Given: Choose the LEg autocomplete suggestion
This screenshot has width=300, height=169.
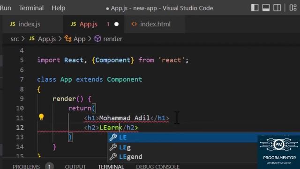Looking at the screenshot, I should click(182, 147).
